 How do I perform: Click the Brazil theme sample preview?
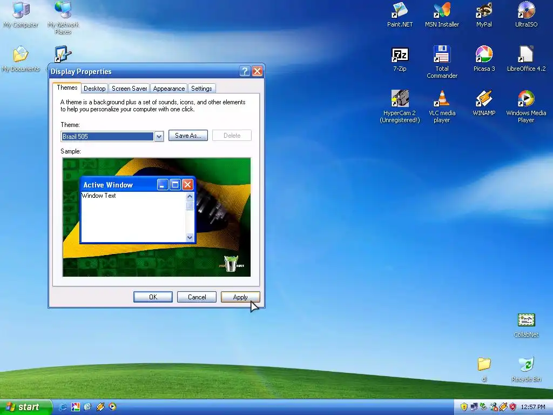click(x=157, y=217)
